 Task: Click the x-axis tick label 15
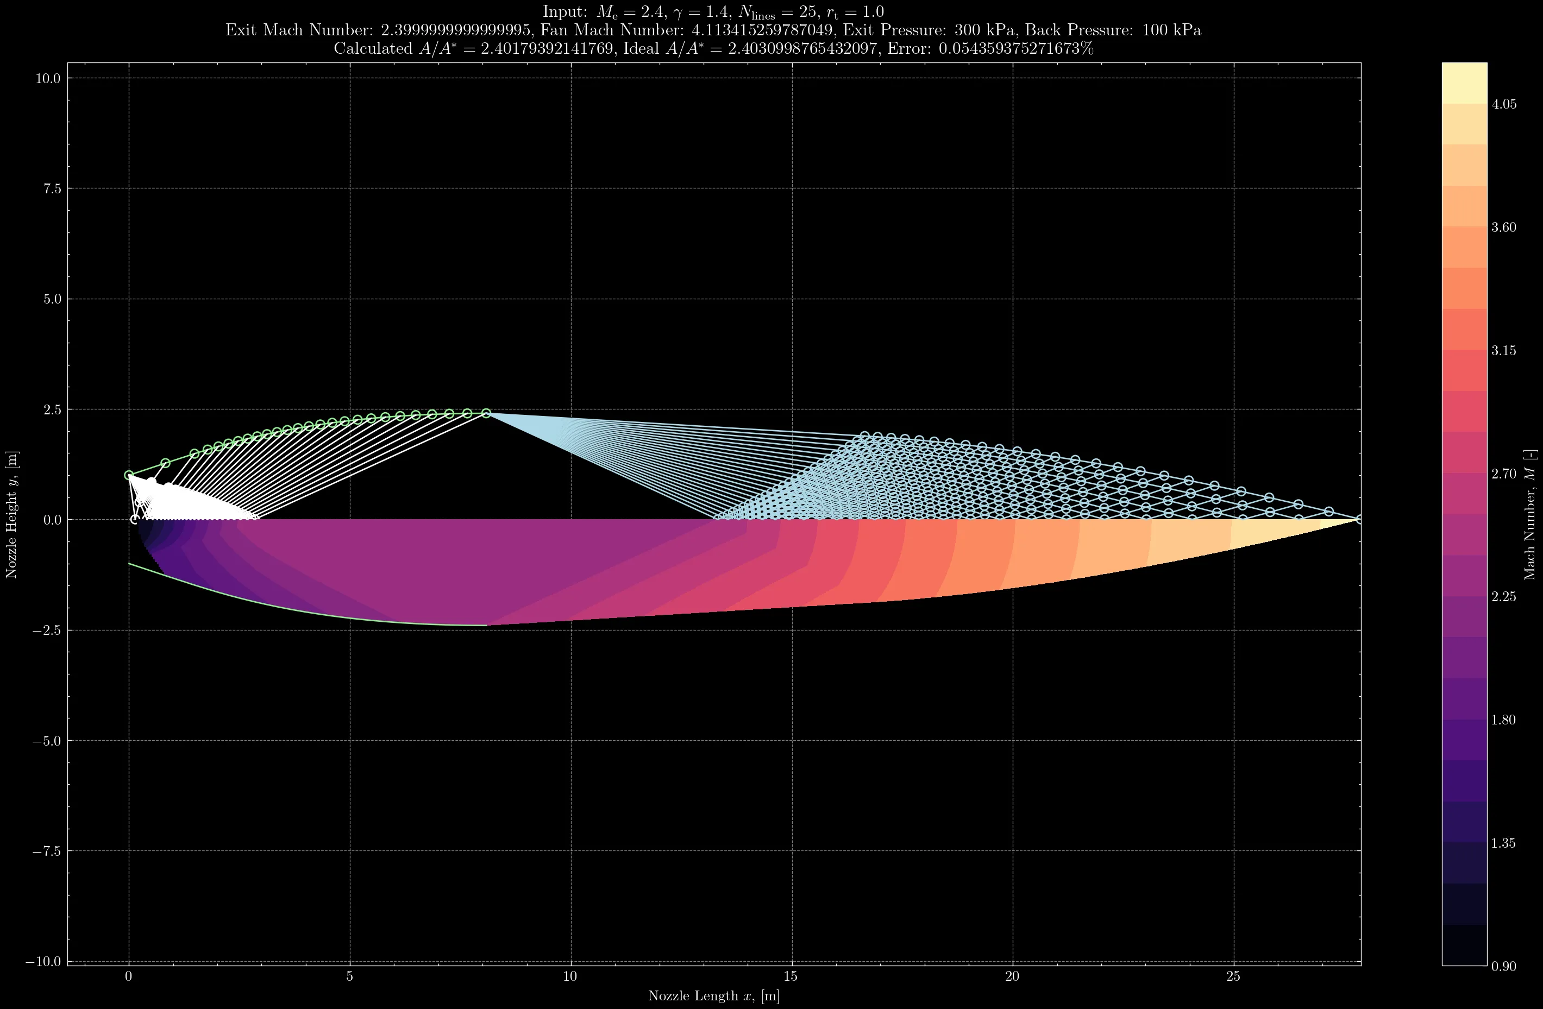(x=791, y=976)
